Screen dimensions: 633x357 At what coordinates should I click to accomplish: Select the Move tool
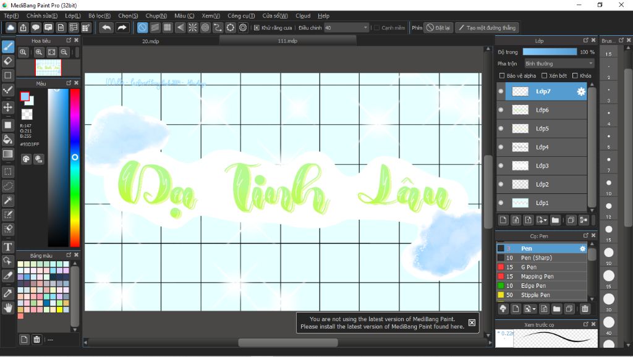(x=7, y=107)
